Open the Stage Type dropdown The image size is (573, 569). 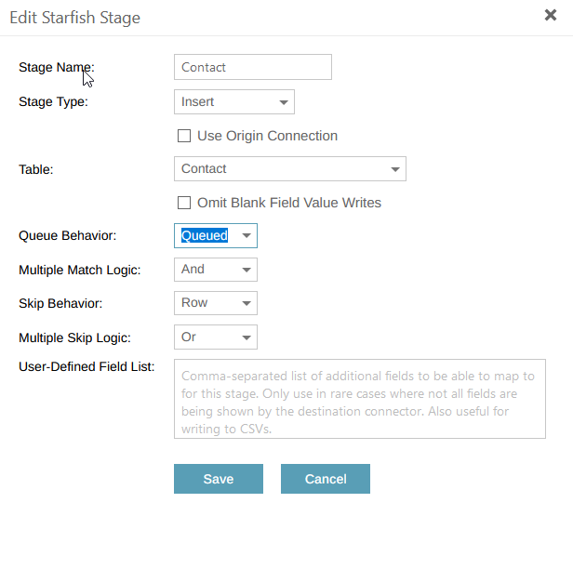click(x=233, y=102)
